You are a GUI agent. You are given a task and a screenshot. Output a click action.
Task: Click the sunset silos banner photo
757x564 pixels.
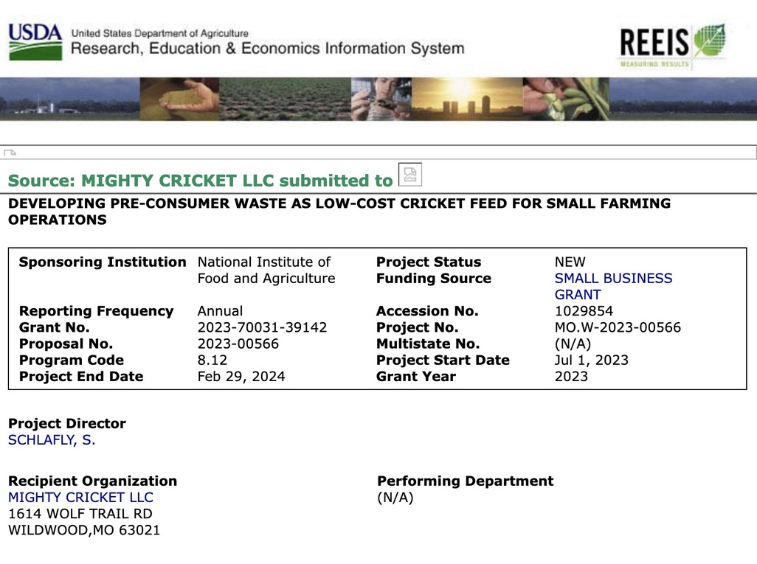tap(466, 98)
